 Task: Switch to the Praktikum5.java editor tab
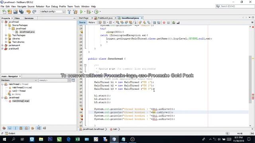click(105, 18)
